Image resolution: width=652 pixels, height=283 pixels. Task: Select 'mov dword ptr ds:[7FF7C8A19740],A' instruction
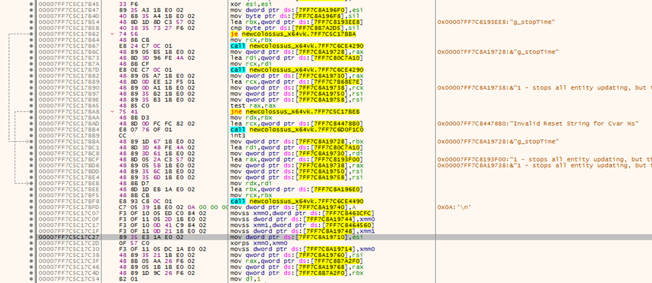293,208
